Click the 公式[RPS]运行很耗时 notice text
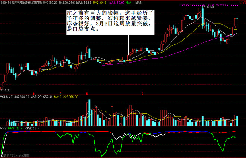Image resolution: width=246 pixels, height=158 pixels. pos(15,156)
